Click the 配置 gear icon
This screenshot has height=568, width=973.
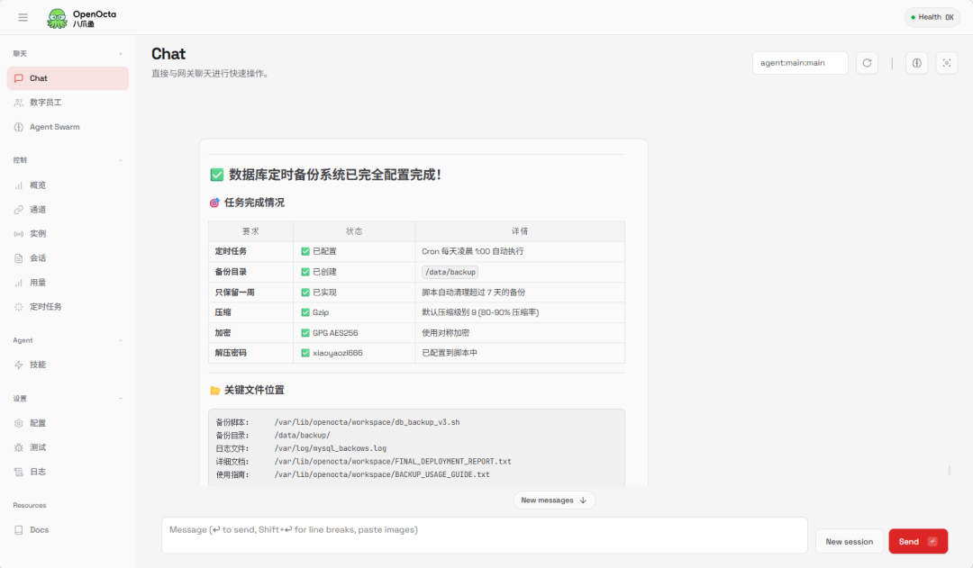pos(19,423)
